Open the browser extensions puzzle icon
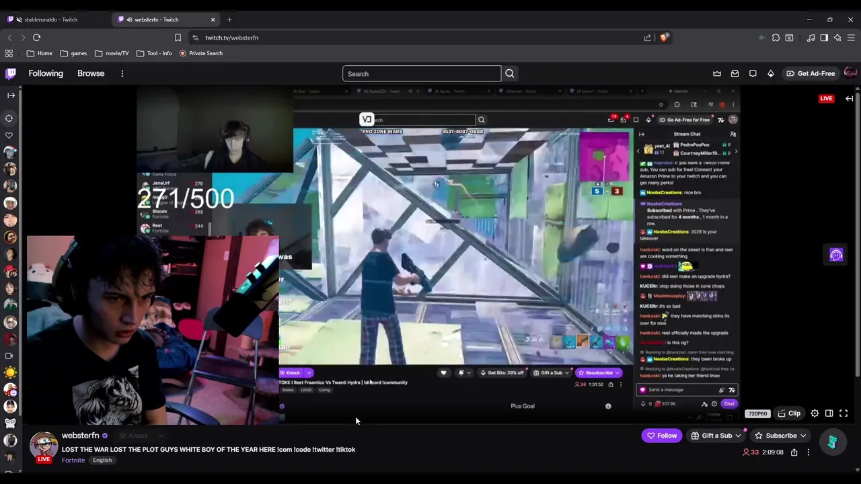The height and width of the screenshot is (484, 861). pos(776,38)
